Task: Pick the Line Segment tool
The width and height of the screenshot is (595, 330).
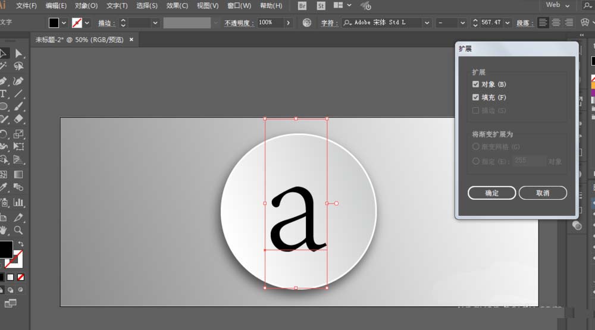Action: click(18, 94)
